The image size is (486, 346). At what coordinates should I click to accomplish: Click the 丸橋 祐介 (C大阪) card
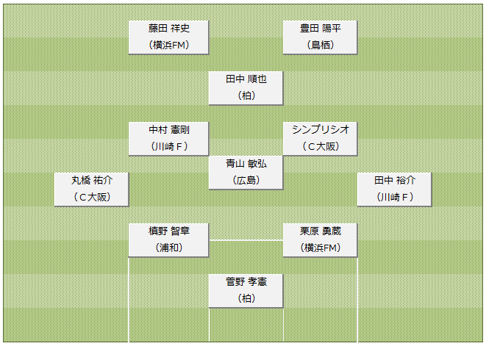click(x=91, y=190)
